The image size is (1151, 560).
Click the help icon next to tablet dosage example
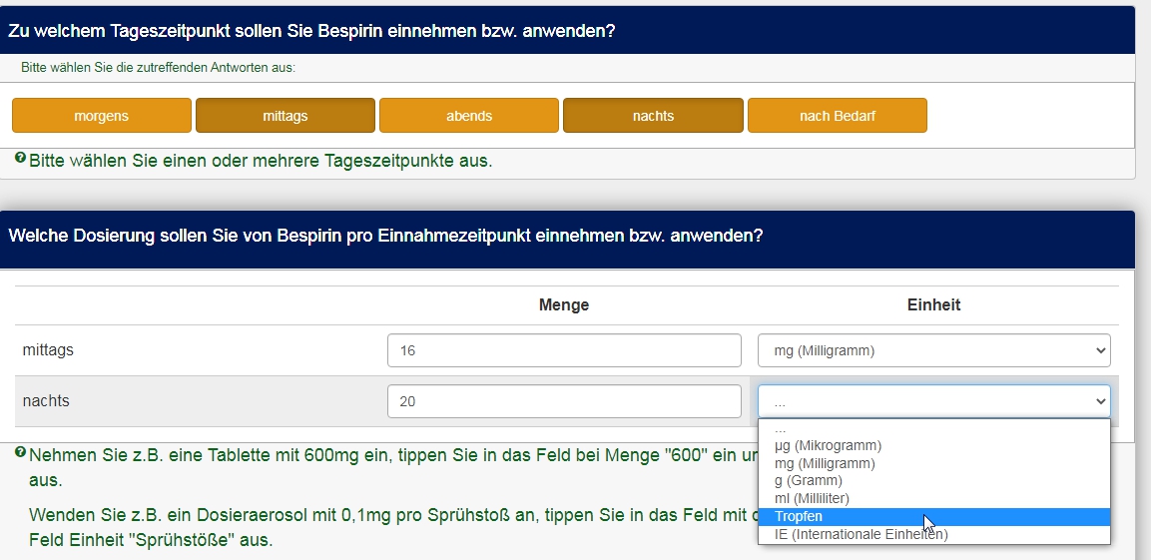click(20, 453)
